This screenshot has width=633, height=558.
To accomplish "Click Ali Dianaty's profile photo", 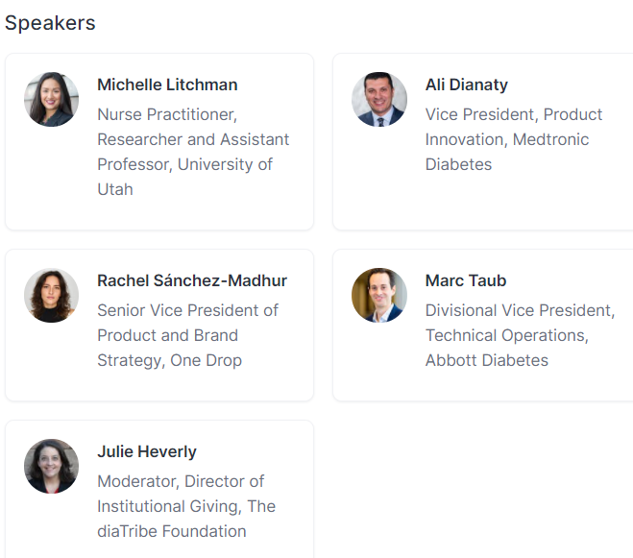I will pos(378,99).
